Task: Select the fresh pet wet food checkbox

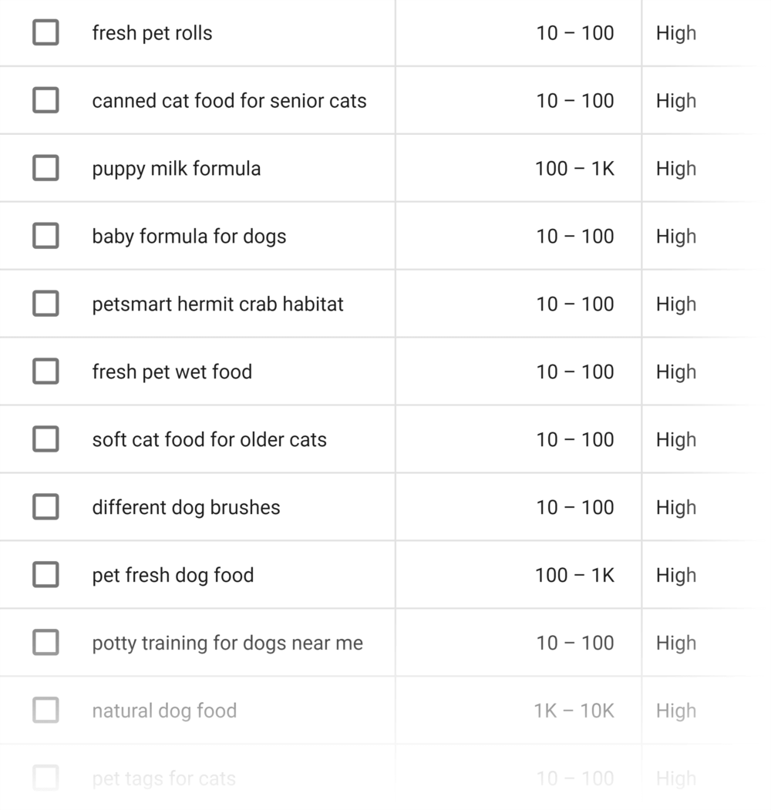Action: (x=45, y=371)
